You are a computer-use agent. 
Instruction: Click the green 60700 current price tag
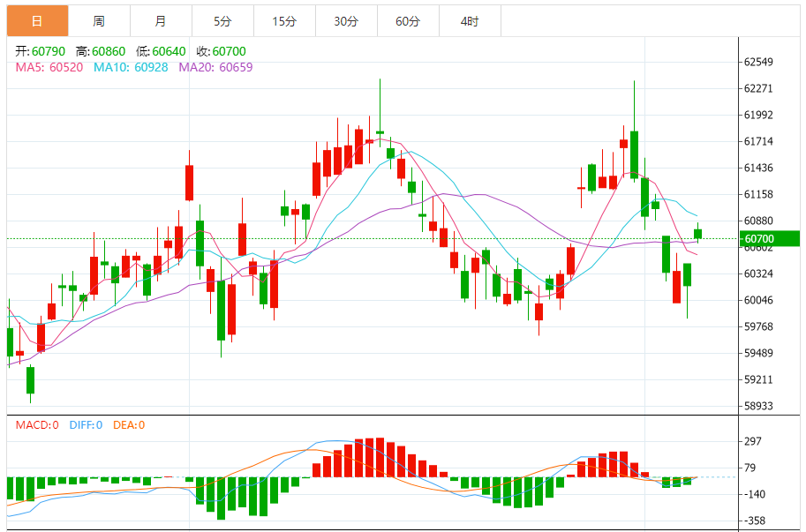pyautogui.click(x=769, y=239)
